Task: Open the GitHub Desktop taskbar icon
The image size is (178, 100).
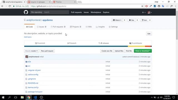Action: (41, 97)
